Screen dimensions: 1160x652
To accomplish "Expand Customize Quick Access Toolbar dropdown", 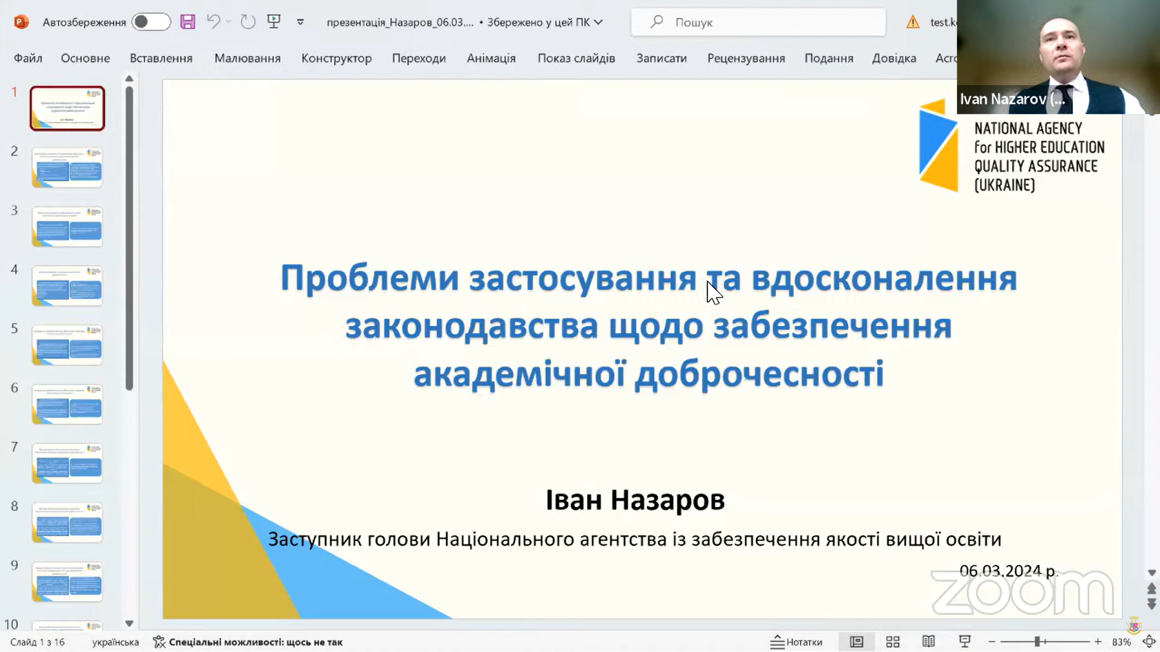I will [x=300, y=22].
